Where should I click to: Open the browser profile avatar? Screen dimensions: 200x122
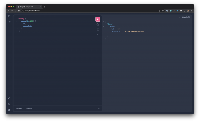[x=188, y=11]
